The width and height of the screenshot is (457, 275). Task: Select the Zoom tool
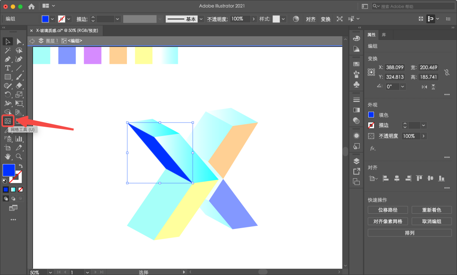19,157
